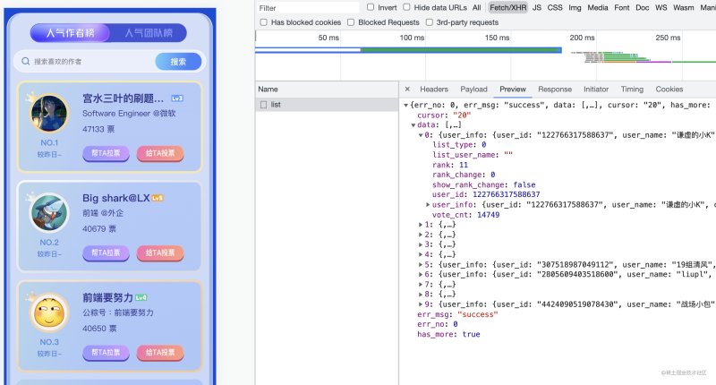Open the Headers tab
Image resolution: width=716 pixels, height=385 pixels.
pyautogui.click(x=434, y=89)
